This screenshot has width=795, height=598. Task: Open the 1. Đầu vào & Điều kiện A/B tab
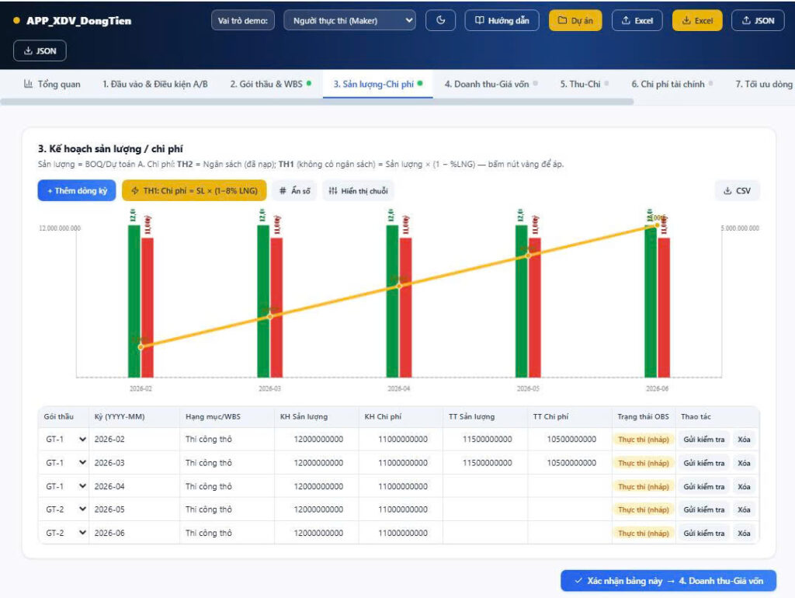[155, 84]
